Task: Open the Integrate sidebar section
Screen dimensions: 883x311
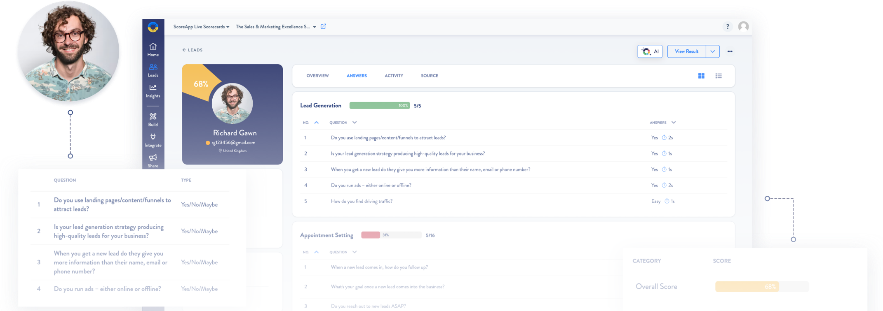Action: (x=153, y=140)
